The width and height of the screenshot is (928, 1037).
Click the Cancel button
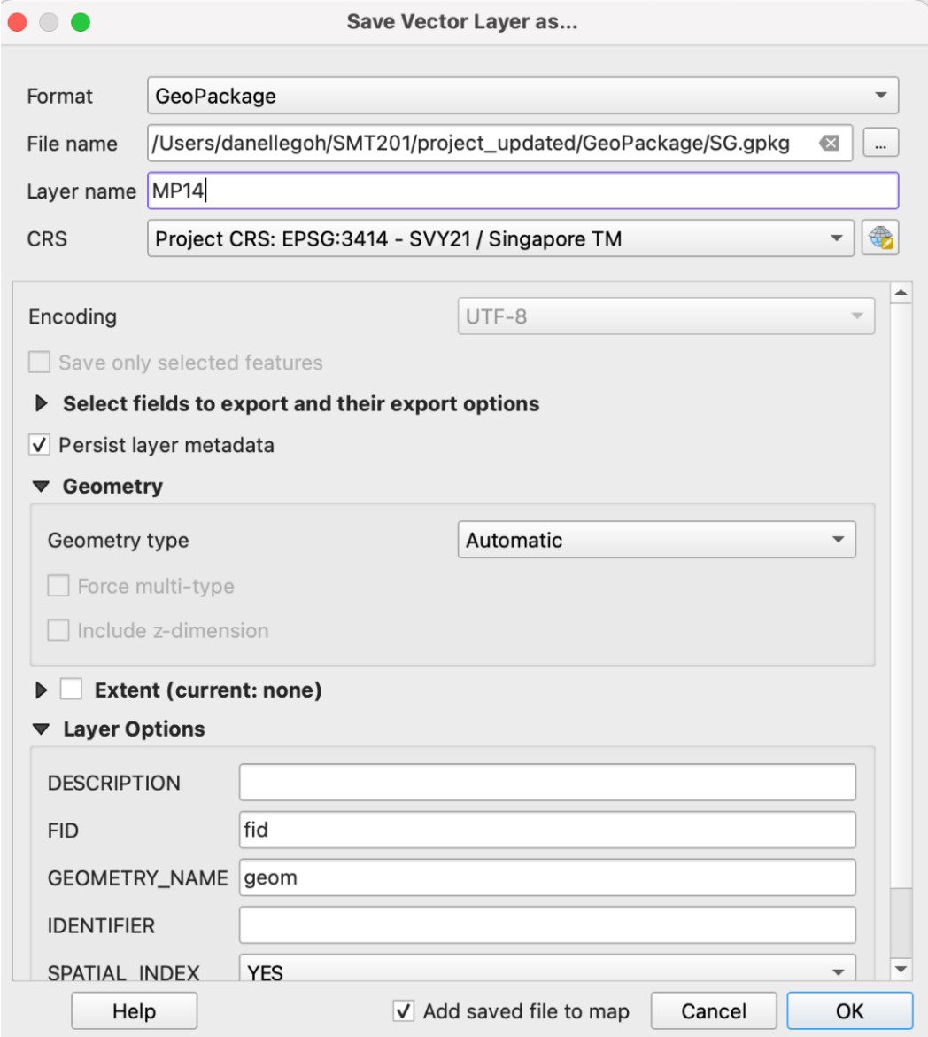click(714, 1011)
